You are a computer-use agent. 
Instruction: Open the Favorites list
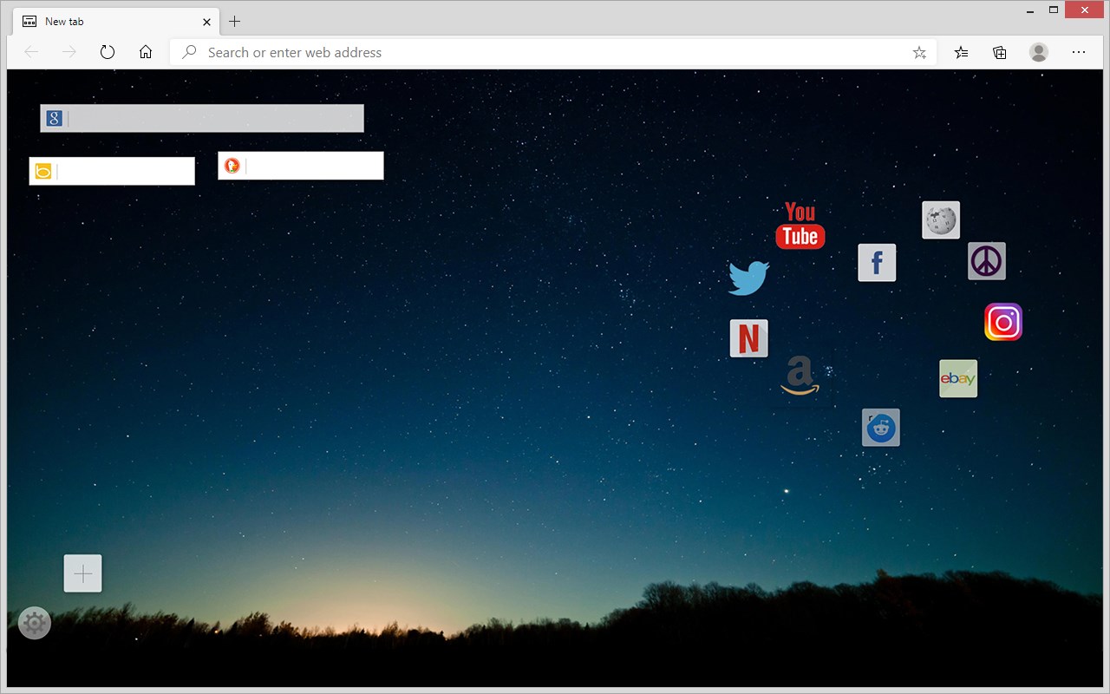point(961,52)
